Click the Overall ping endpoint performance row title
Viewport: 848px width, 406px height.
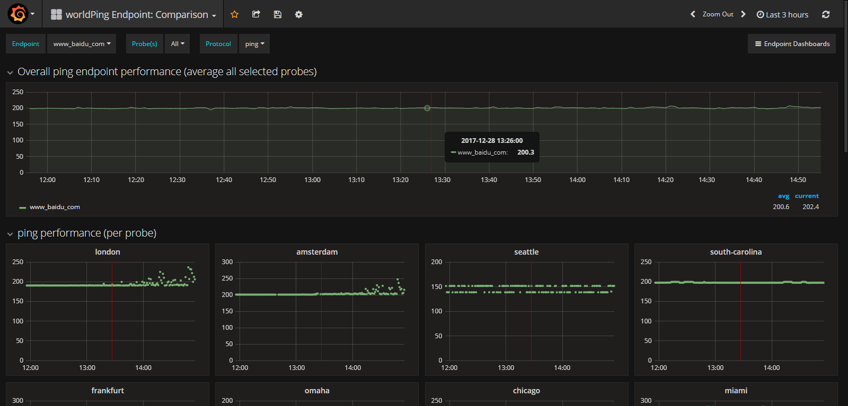167,71
